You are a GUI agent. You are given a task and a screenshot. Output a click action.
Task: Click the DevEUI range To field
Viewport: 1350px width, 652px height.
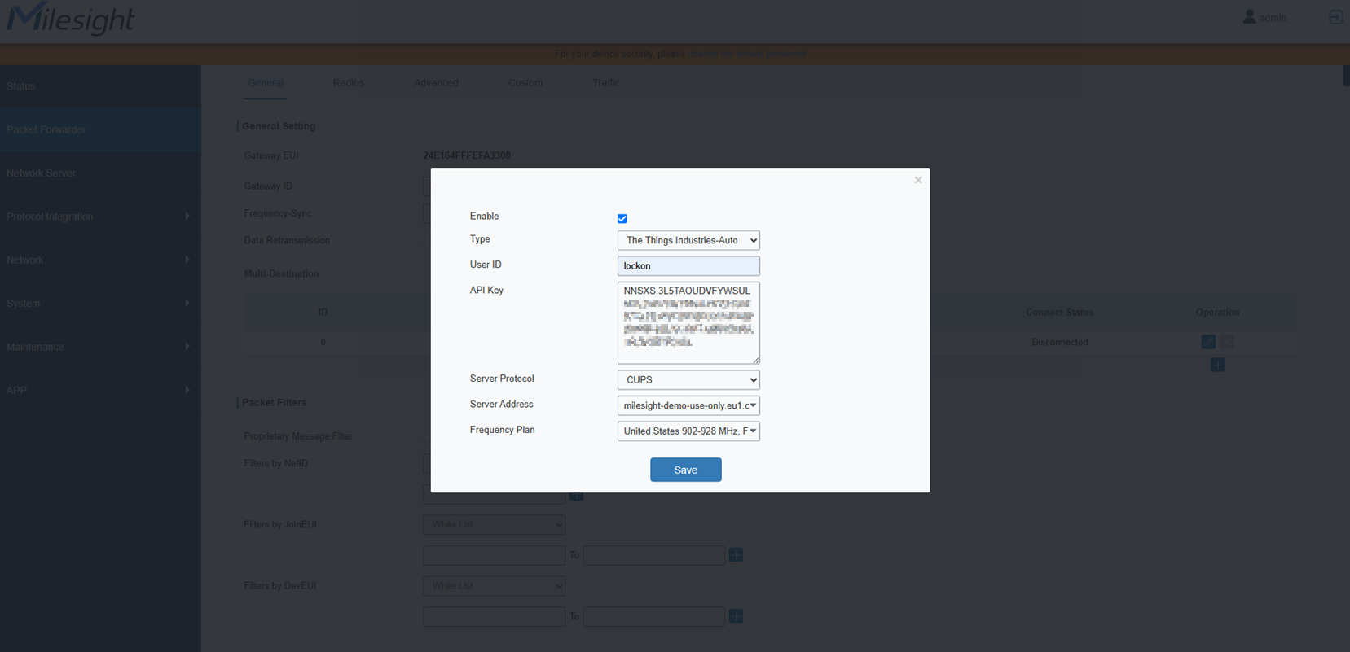654,617
